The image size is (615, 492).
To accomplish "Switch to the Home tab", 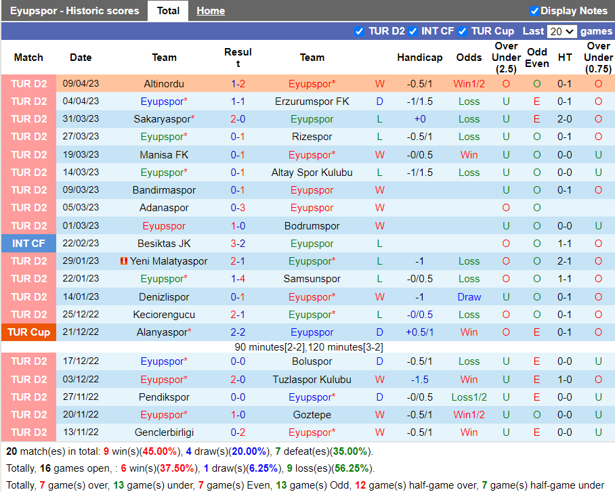I will click(x=211, y=11).
